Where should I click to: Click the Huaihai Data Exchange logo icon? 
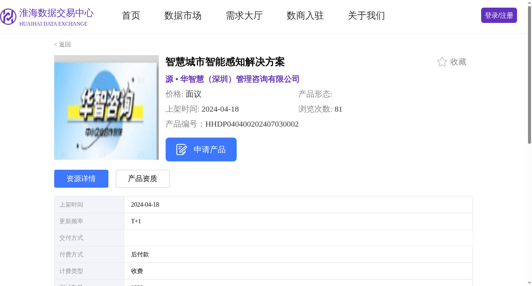pos(8,17)
